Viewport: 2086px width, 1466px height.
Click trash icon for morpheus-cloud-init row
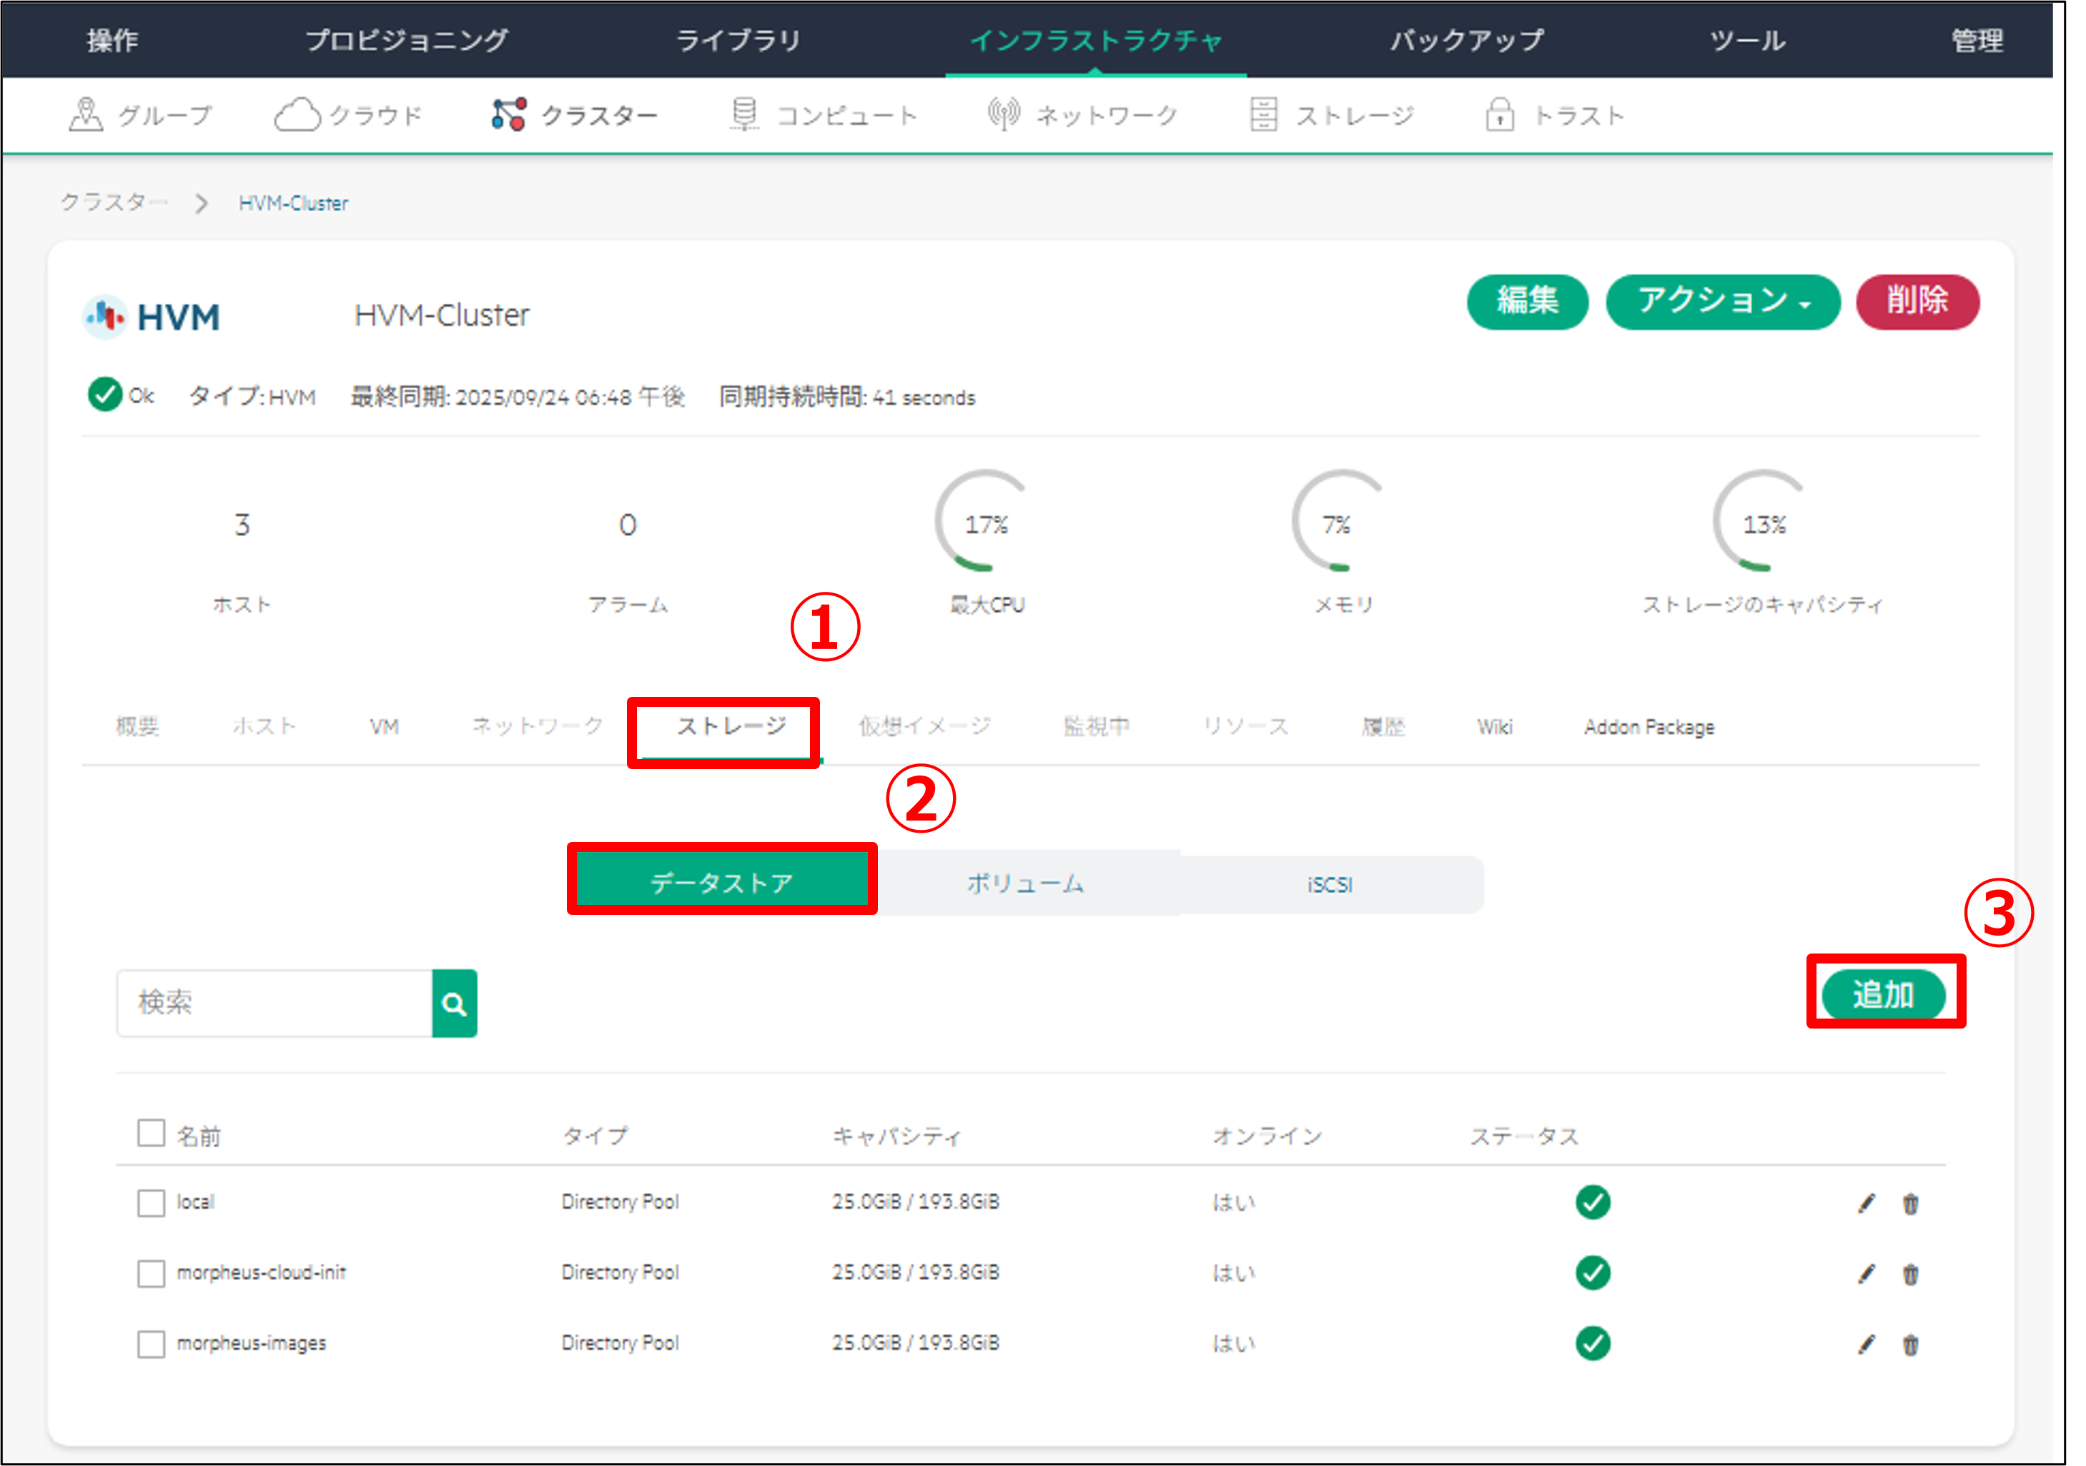(1909, 1274)
